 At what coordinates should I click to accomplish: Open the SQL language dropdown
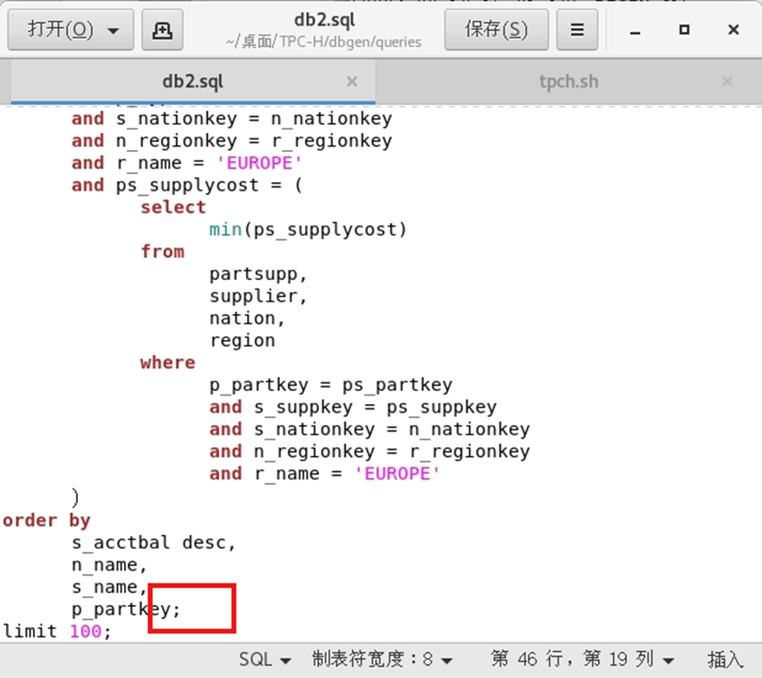tap(265, 660)
